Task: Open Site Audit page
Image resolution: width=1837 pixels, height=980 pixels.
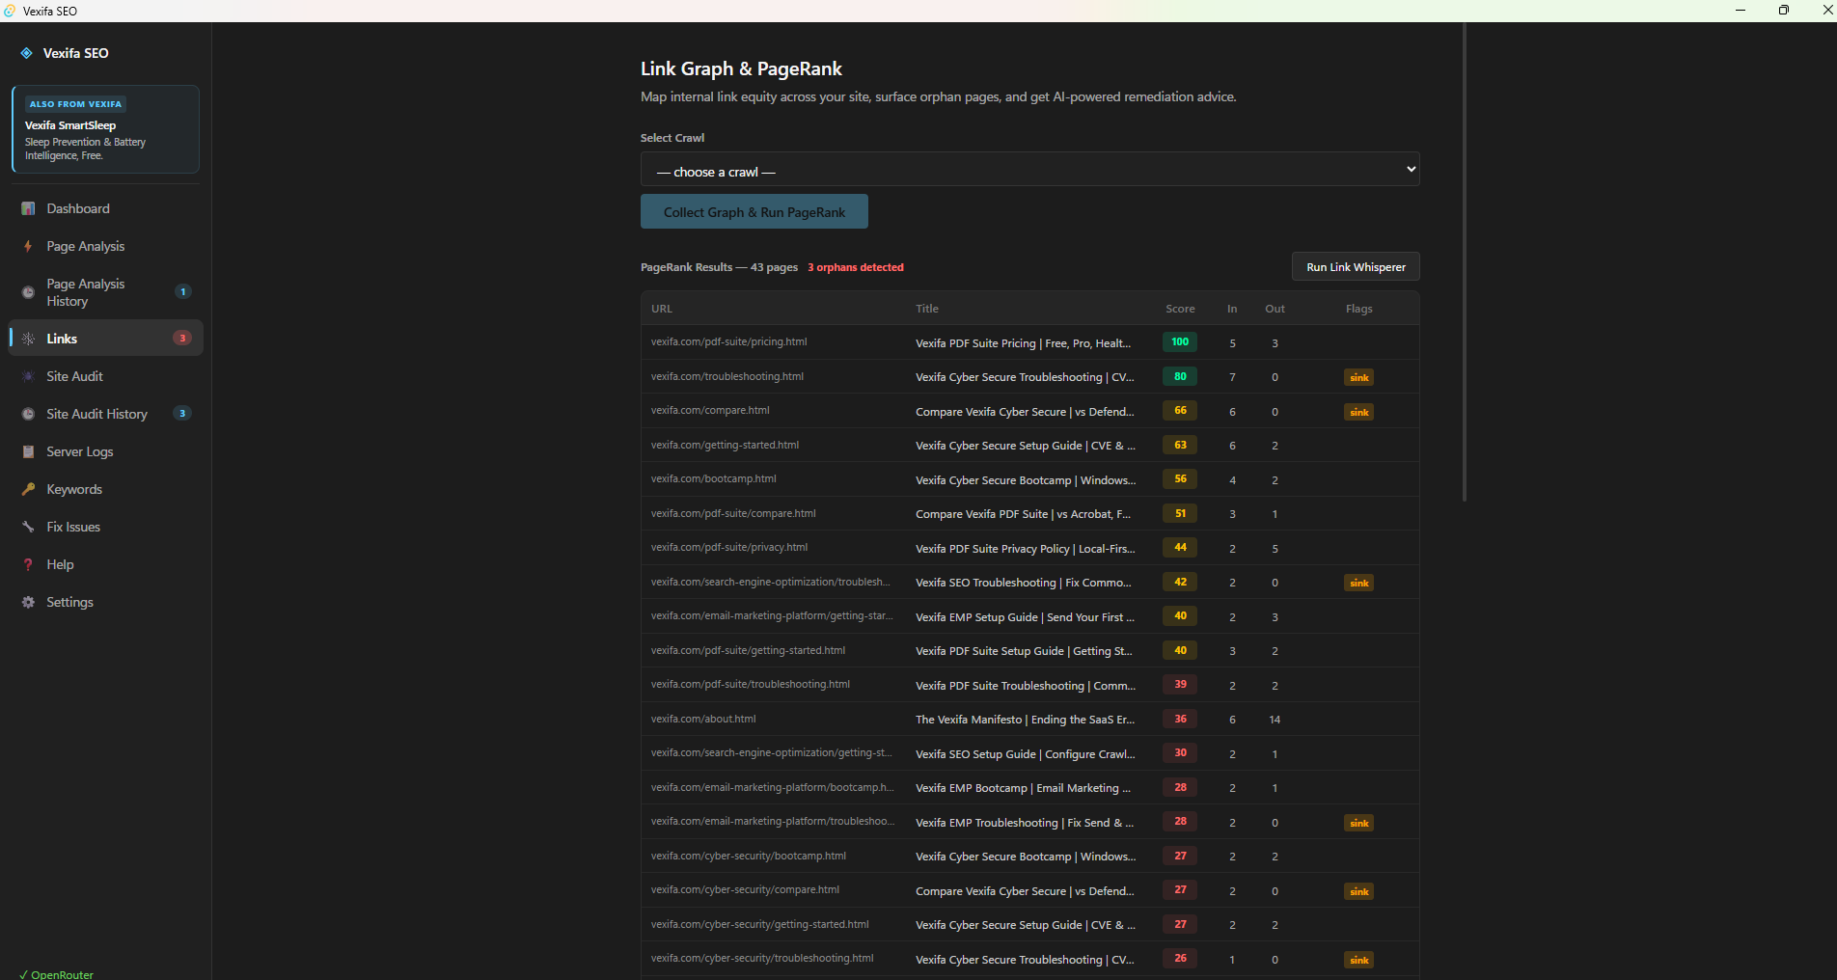Action: coord(106,376)
